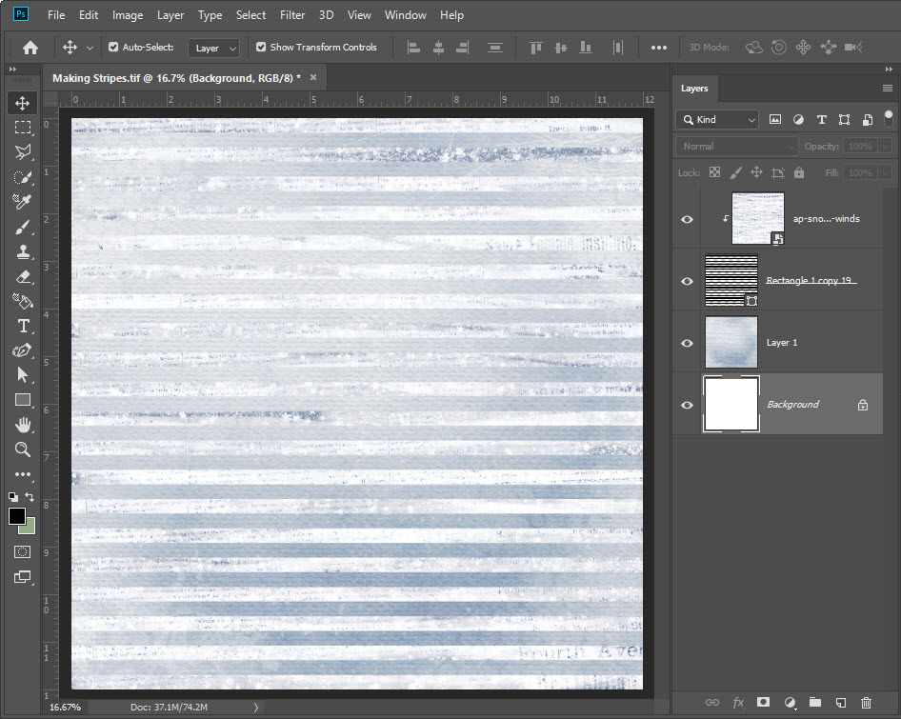Select the Horizontal Type tool

click(23, 326)
